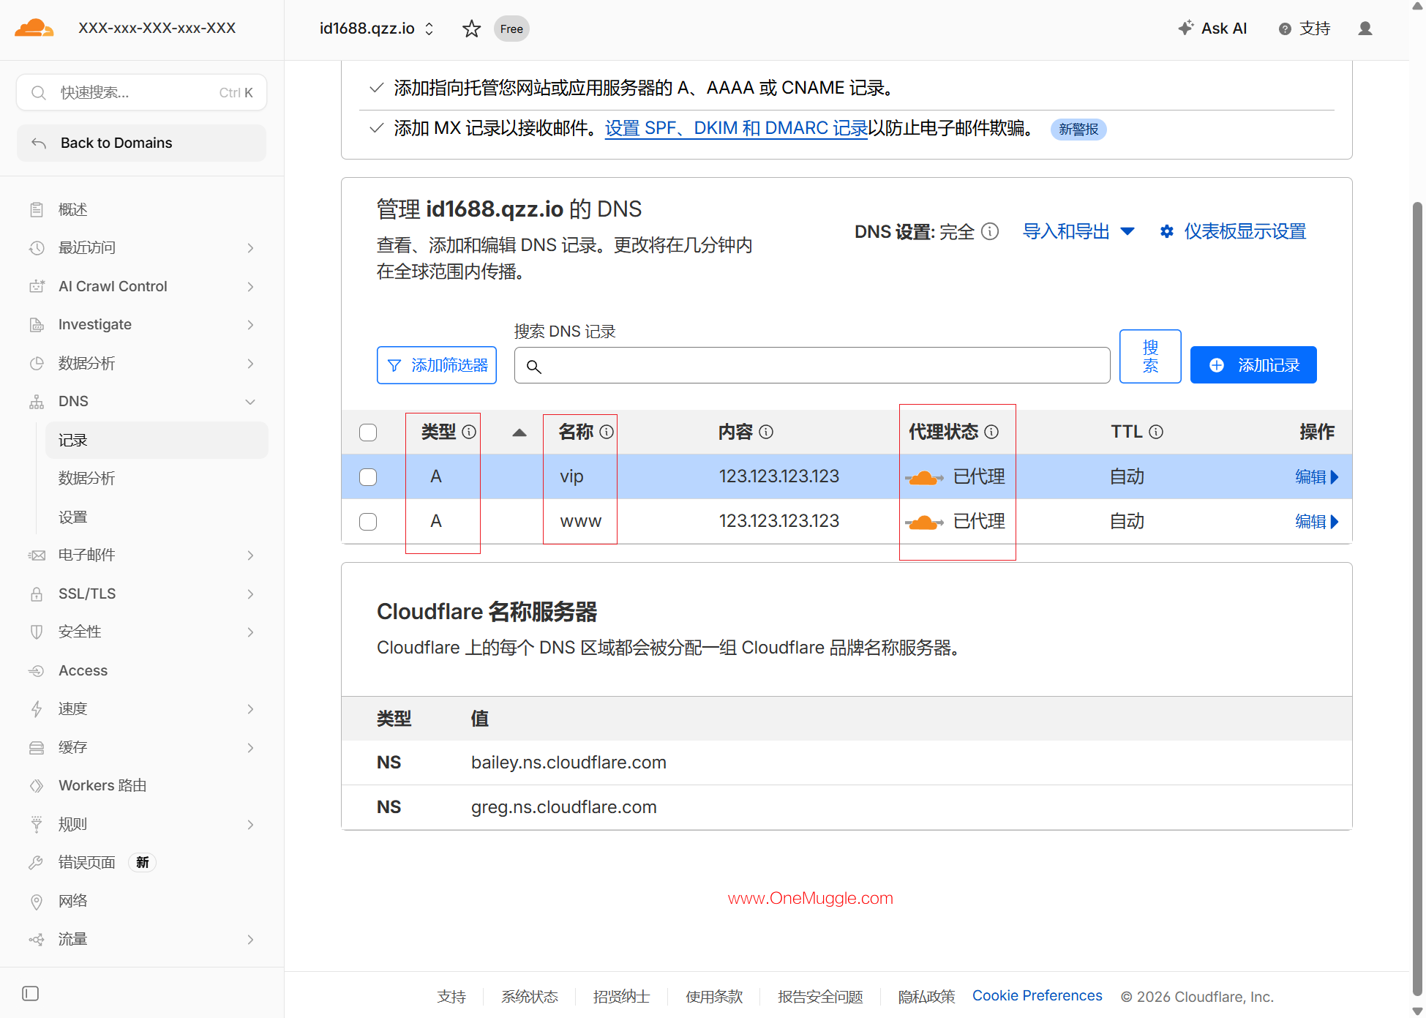
Task: Click the gear icon for 仪表板显示设置
Action: coord(1167,232)
